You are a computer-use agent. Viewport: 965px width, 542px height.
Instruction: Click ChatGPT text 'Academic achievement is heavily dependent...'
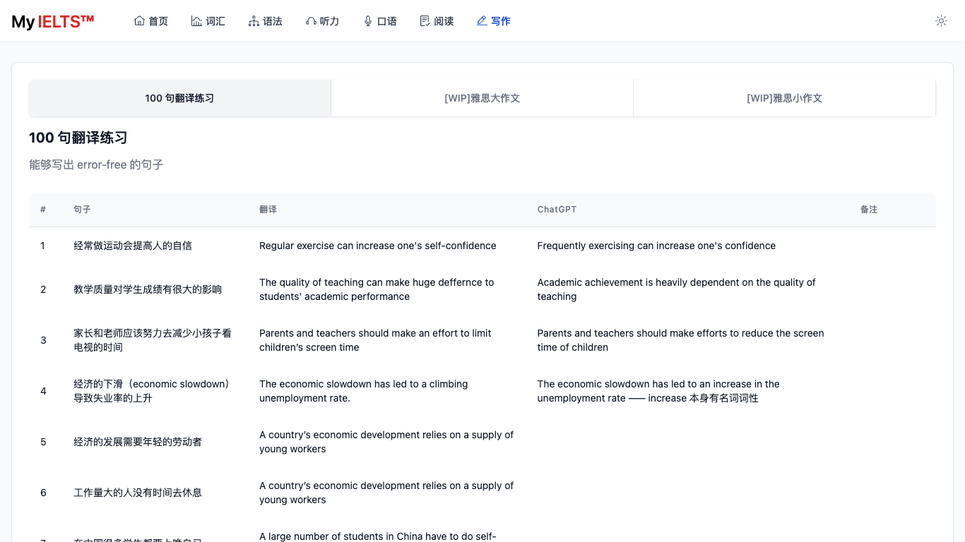click(x=677, y=289)
